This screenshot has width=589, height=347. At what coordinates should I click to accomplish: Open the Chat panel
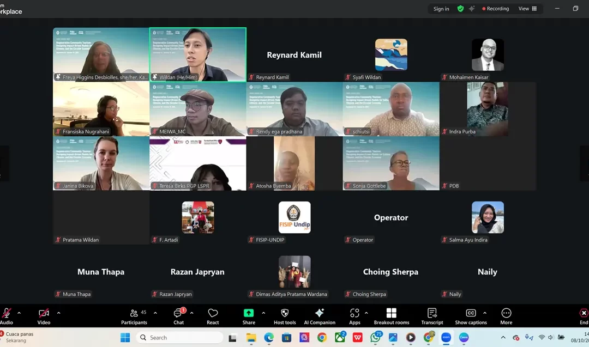point(178,316)
